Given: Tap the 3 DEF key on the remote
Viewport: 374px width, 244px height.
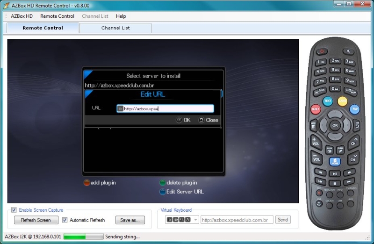Looking at the screenshot, I should (x=350, y=62).
